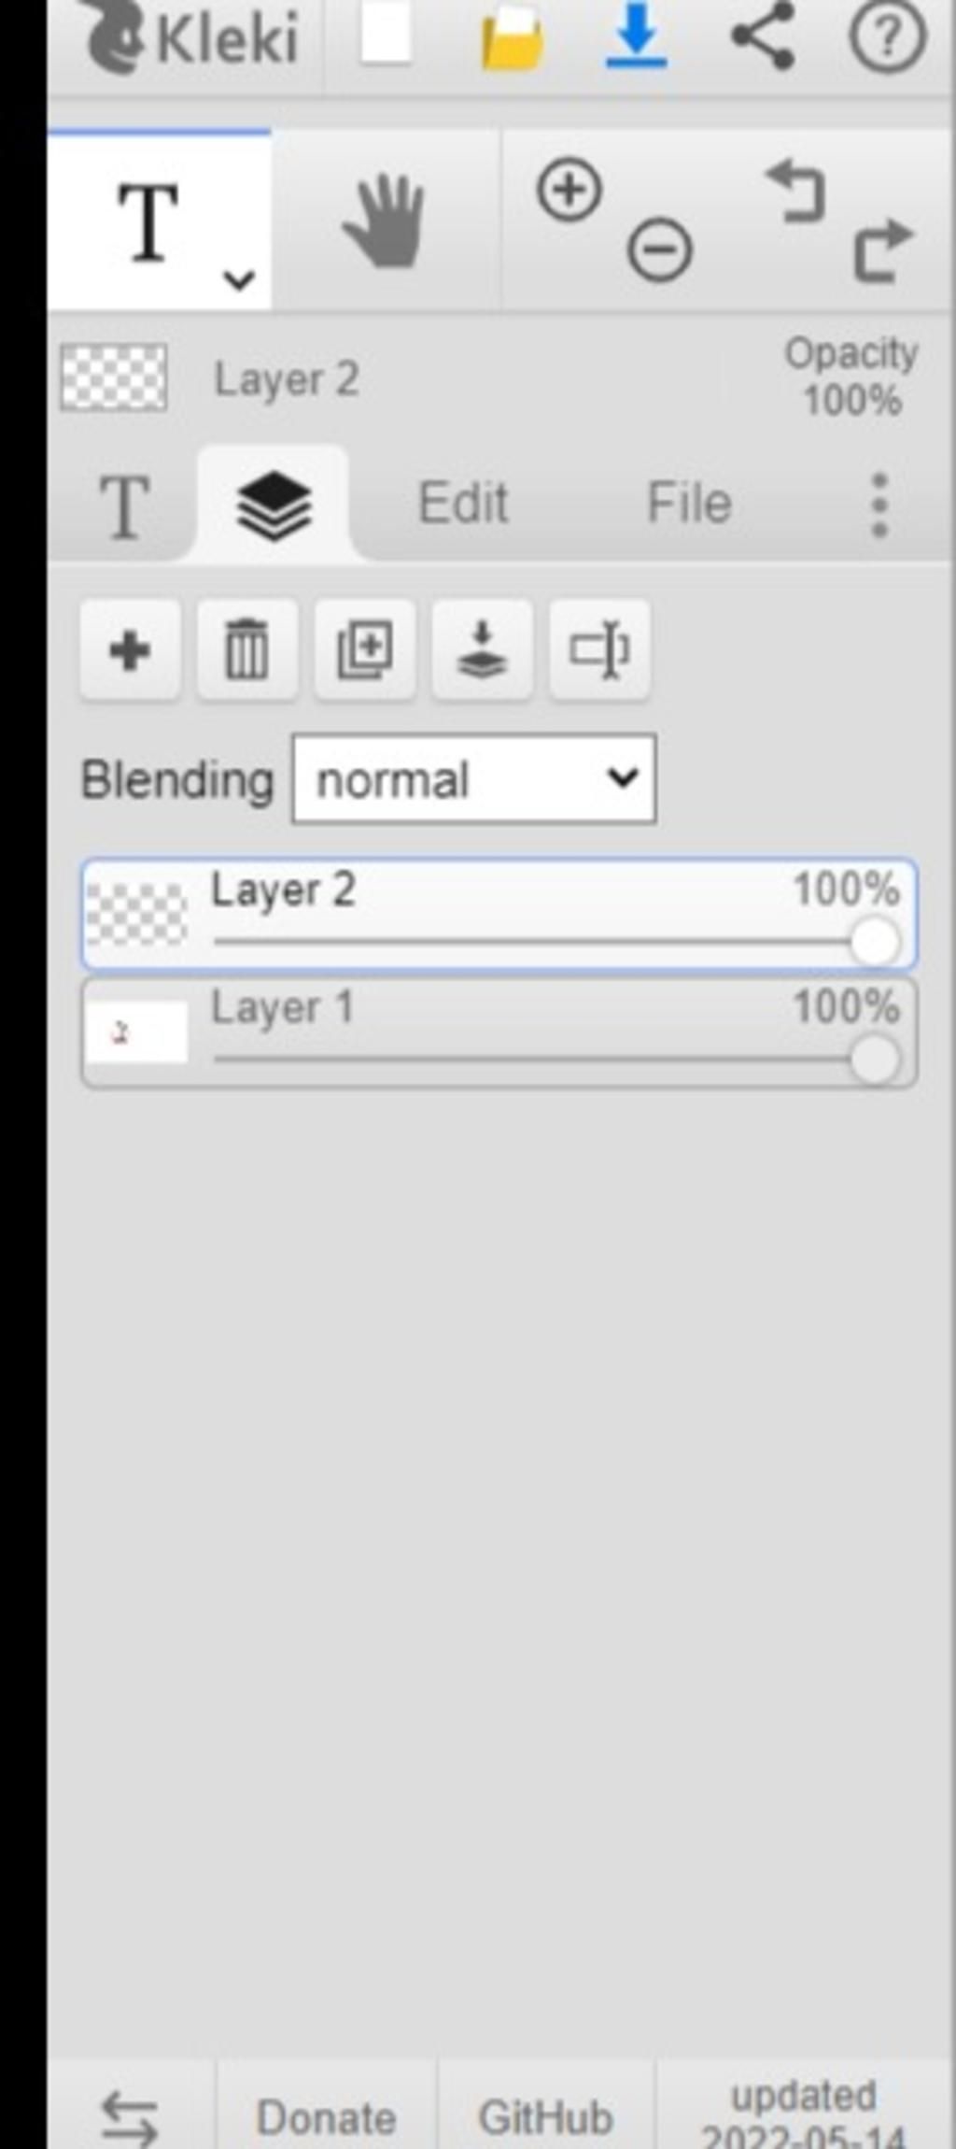Open the import image folder icon
Image resolution: width=956 pixels, height=2149 pixels.
(512, 39)
